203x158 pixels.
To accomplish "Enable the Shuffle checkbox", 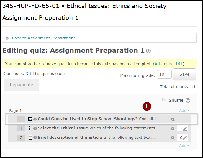I will 164,100.
